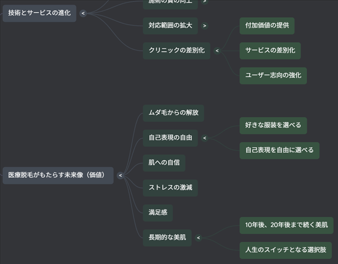Click the 医療脱毛がもたらす未来像（価値） node

(57, 176)
